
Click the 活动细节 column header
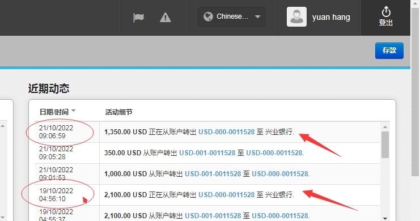click(118, 112)
